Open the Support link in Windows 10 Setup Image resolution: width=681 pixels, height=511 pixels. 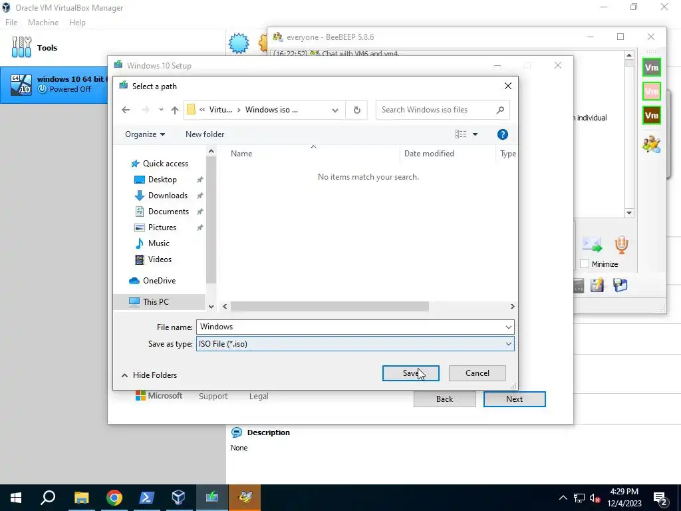pyautogui.click(x=213, y=397)
